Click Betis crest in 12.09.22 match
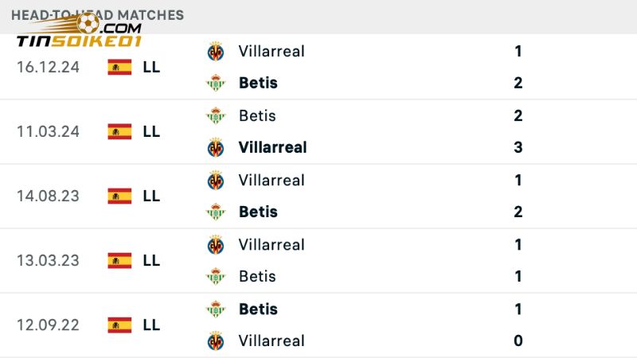Image resolution: width=637 pixels, height=358 pixels. 215,309
